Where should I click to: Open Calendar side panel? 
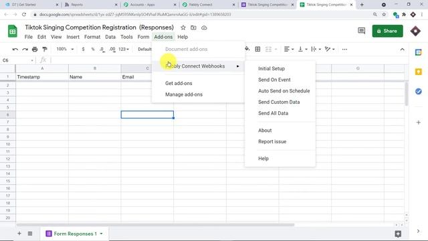[418, 52]
